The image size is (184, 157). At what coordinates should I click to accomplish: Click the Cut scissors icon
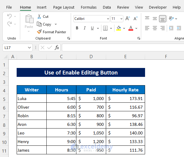(x=39, y=17)
